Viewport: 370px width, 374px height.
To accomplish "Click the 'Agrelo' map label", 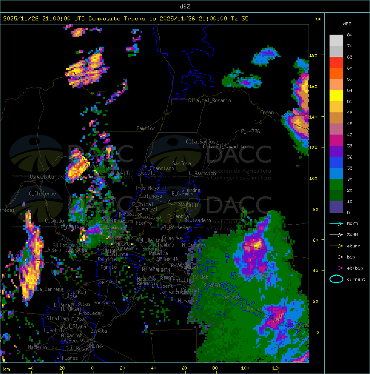I will click(109, 267).
